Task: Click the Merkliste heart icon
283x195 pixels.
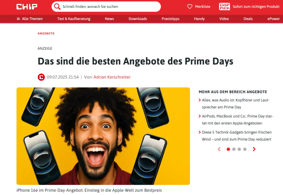Action: (x=190, y=7)
